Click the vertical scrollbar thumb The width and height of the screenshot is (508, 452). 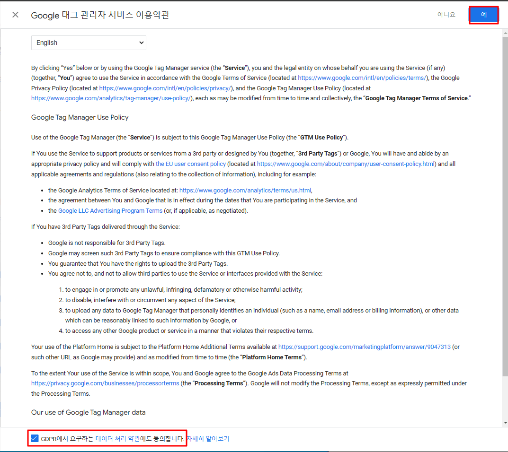click(x=505, y=206)
